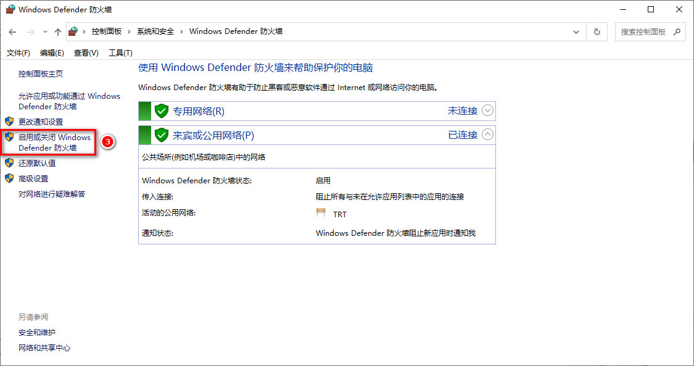
Task: Maximize the Windows Defender 防火墙 window
Action: [x=651, y=9]
